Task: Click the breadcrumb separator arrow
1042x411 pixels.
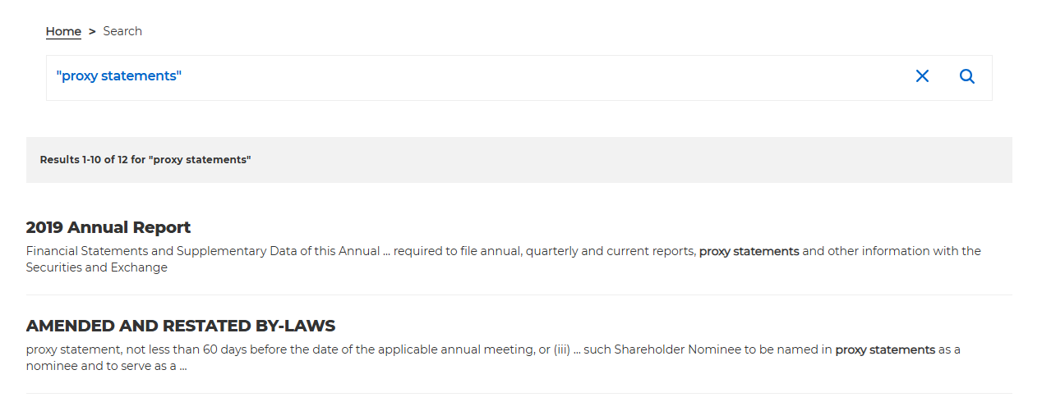Action: coord(92,31)
